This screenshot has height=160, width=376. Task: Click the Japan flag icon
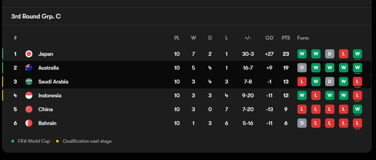pos(29,54)
